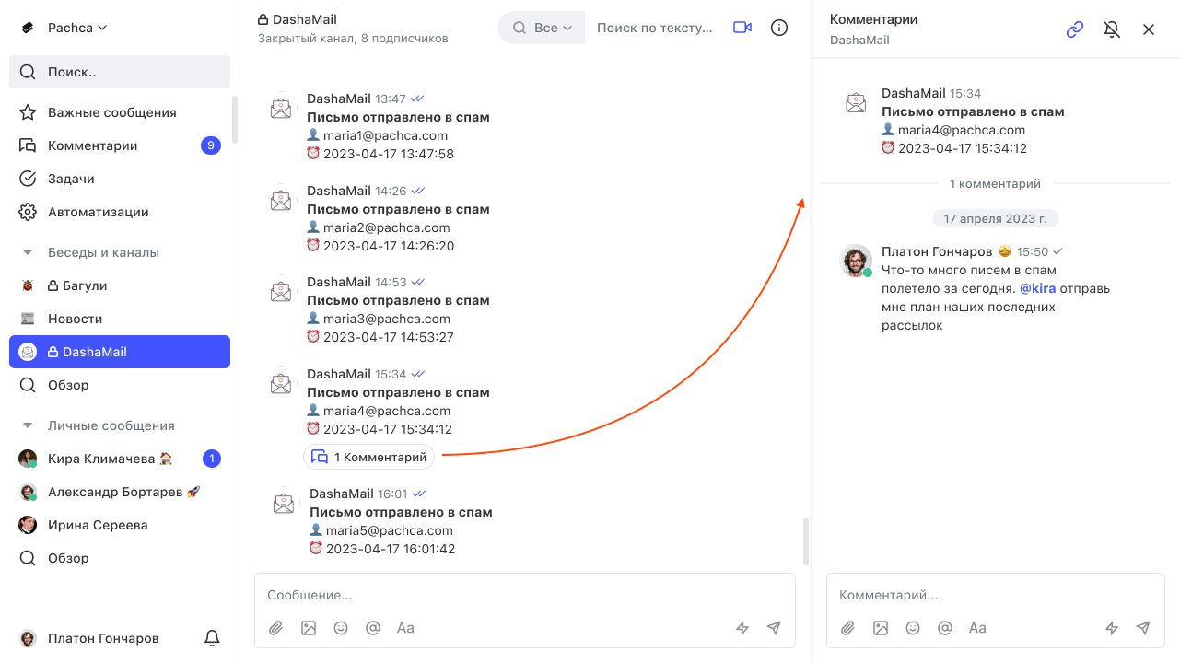Start a video call in DashaMail channel
The height and width of the screenshot is (663, 1180).
742,28
